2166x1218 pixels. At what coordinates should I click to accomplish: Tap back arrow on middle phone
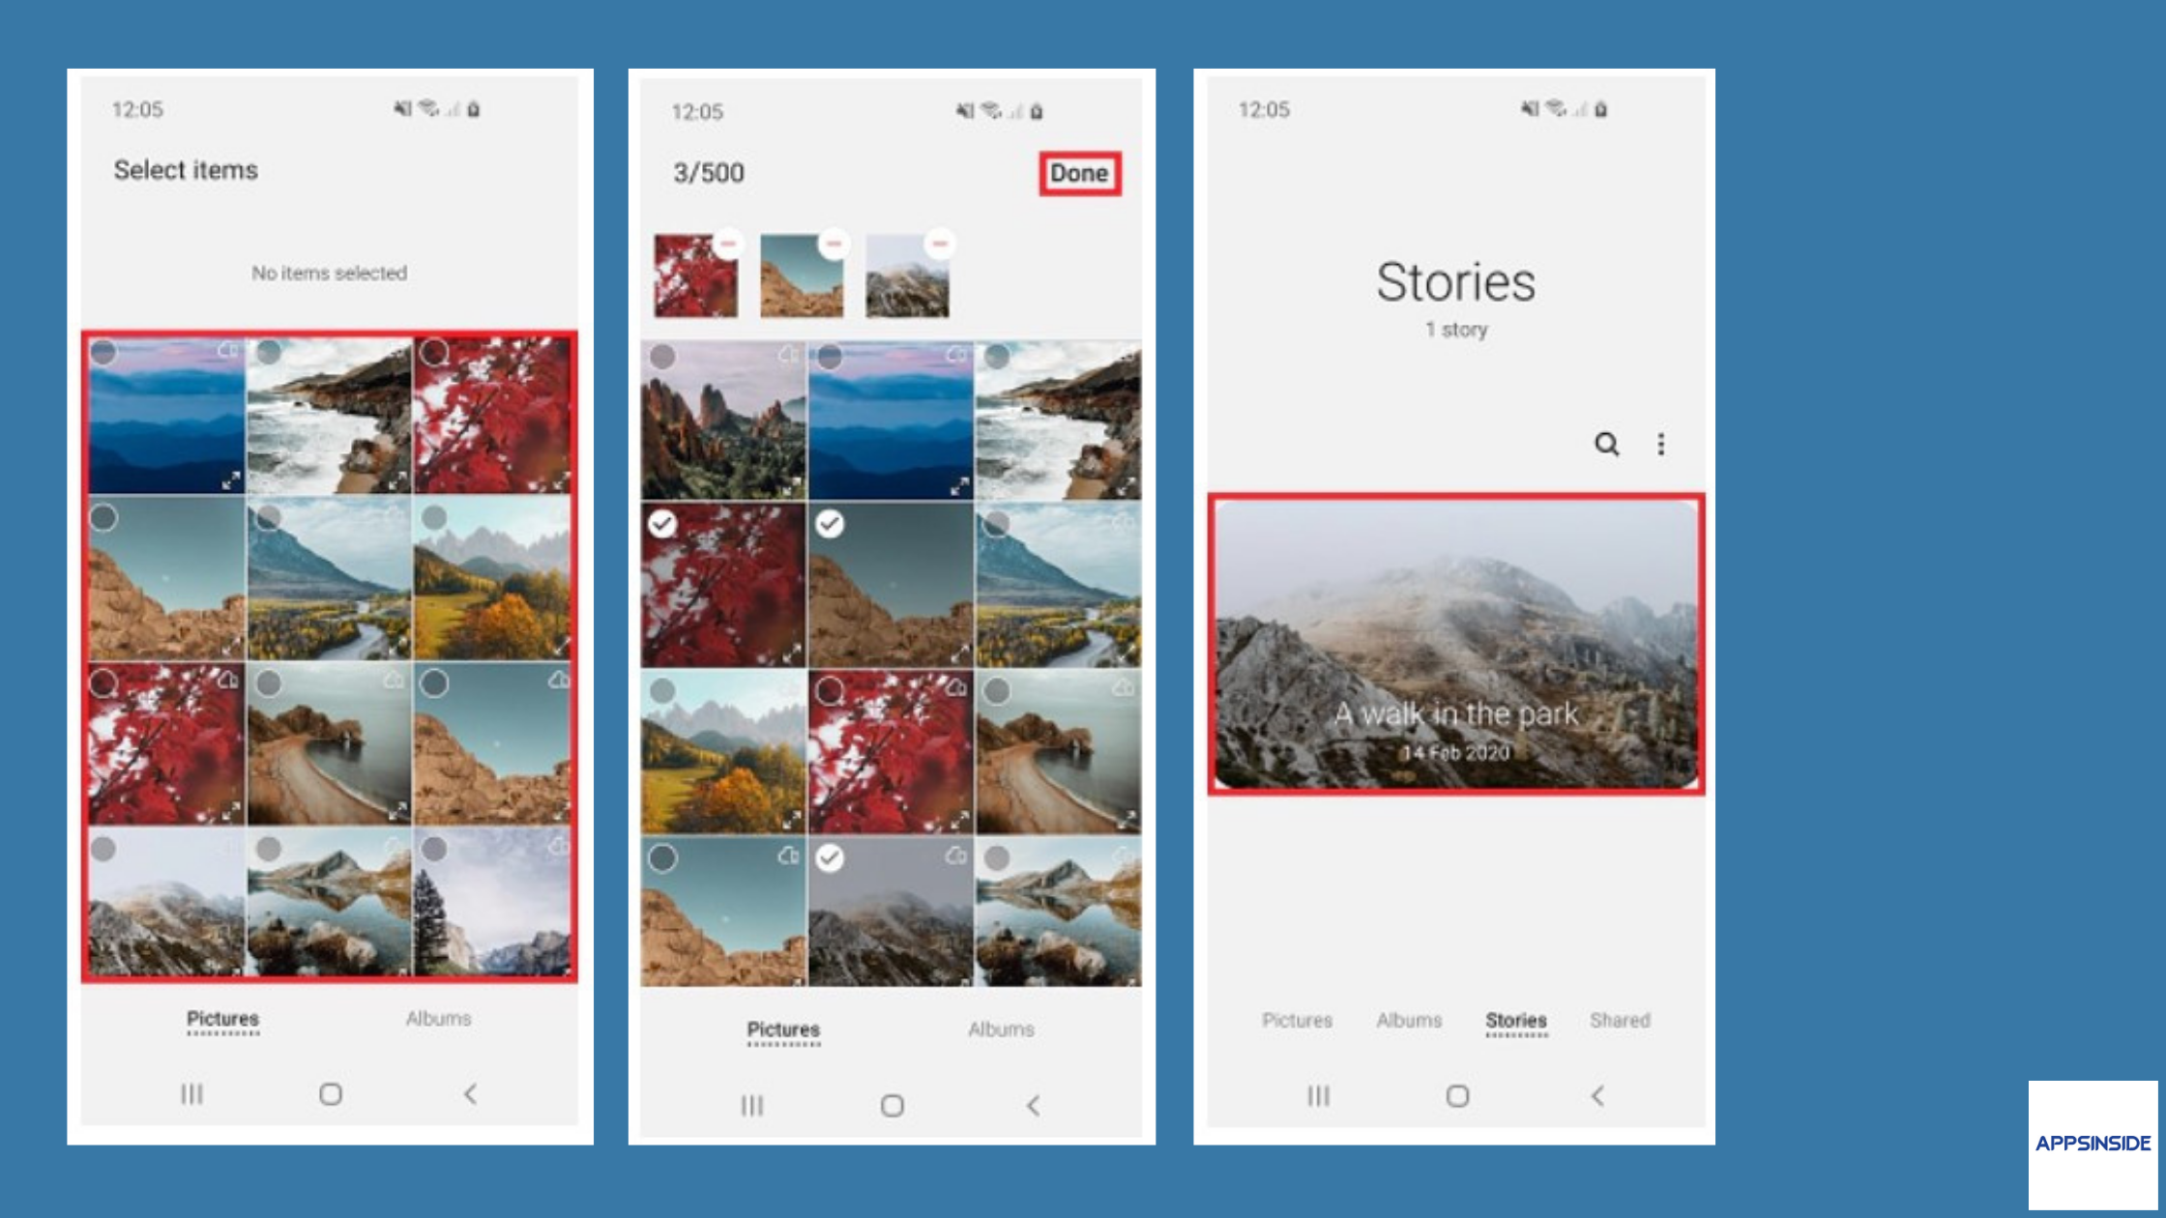[x=1033, y=1105]
